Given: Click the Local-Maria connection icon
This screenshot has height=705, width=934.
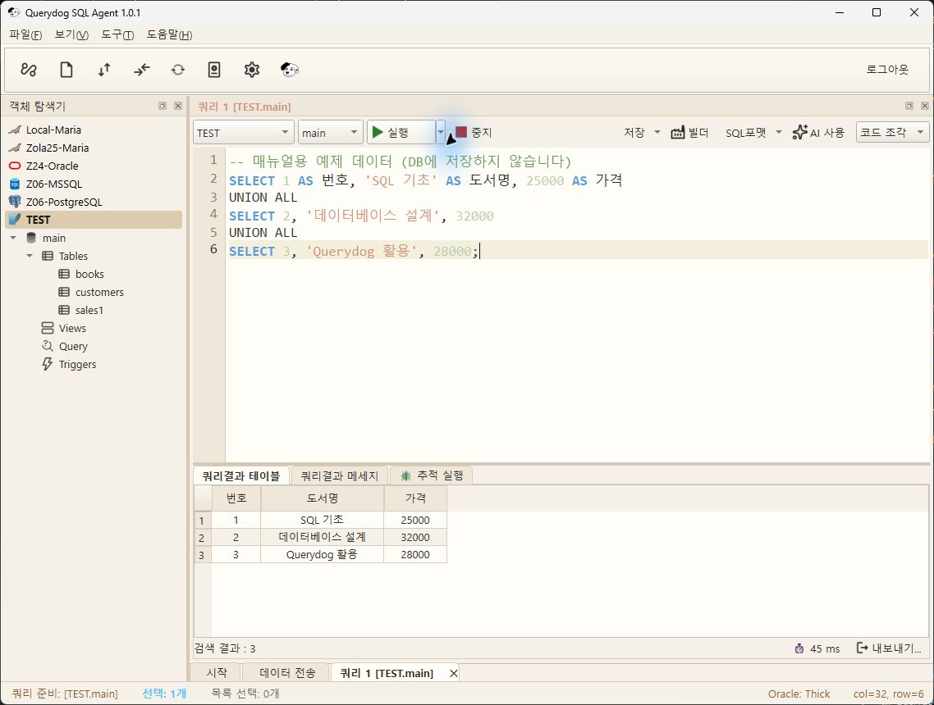Looking at the screenshot, I should click(x=15, y=130).
